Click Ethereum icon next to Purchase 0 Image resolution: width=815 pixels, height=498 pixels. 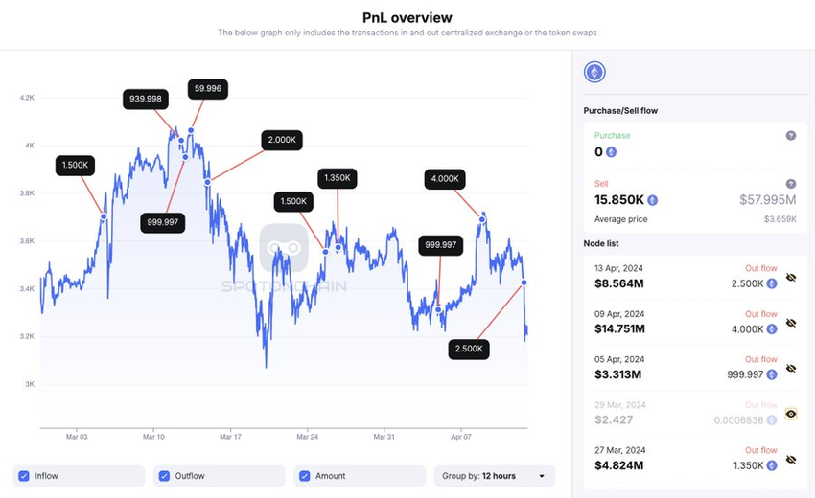(x=612, y=152)
